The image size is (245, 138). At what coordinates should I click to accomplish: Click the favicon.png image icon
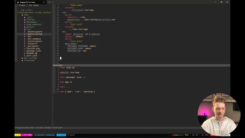pos(24,49)
